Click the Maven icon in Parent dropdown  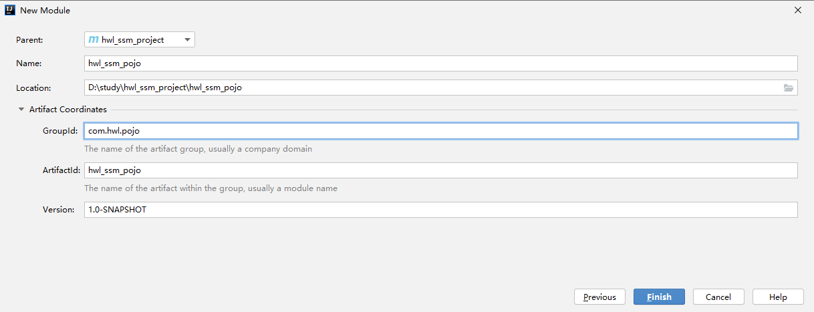[x=93, y=40]
